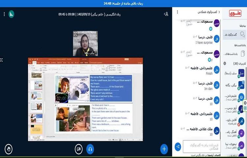
Task: Select presenter بیگی، یگانه in the user list
Action: 234,85
